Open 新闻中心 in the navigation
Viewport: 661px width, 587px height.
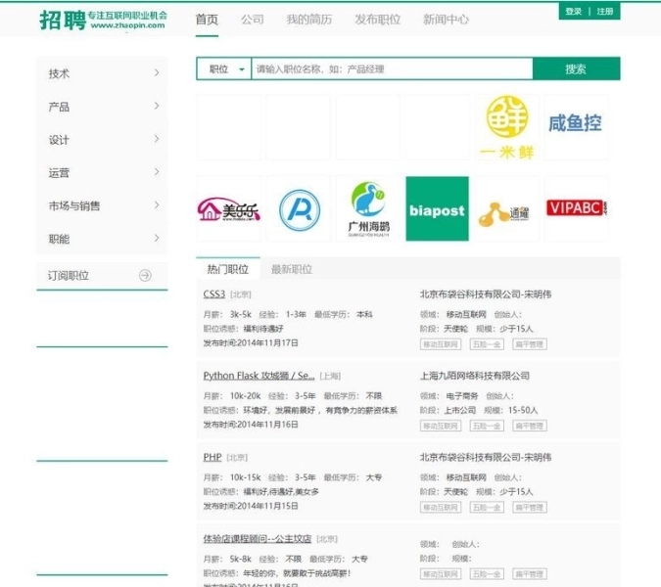(446, 20)
